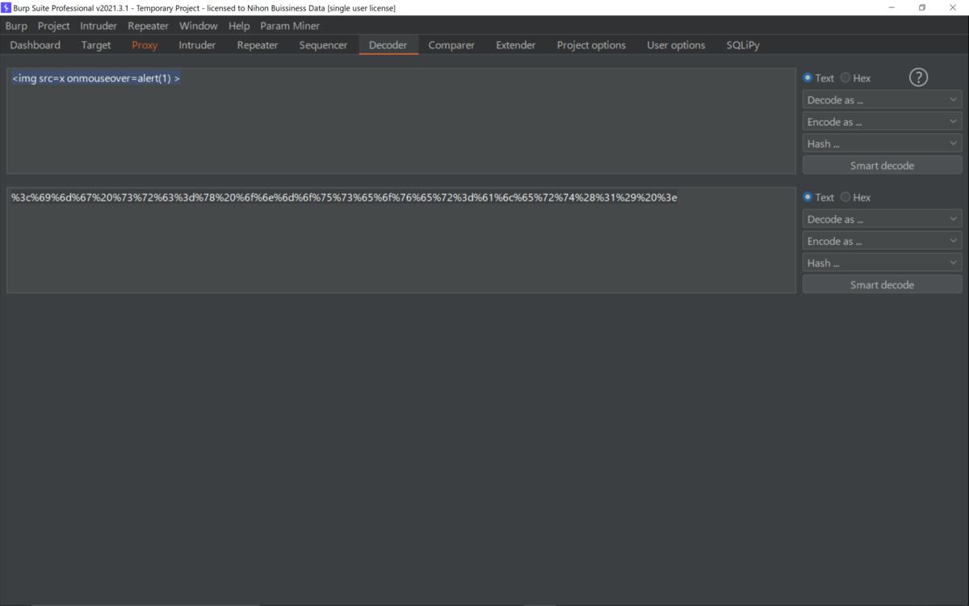
Task: Open the Intruder menu in menu bar
Action: [99, 26]
